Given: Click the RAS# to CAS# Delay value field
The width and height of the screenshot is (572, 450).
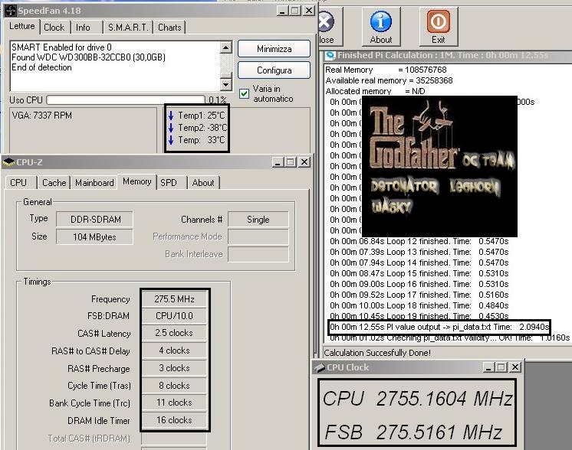Looking at the screenshot, I should click(x=174, y=351).
